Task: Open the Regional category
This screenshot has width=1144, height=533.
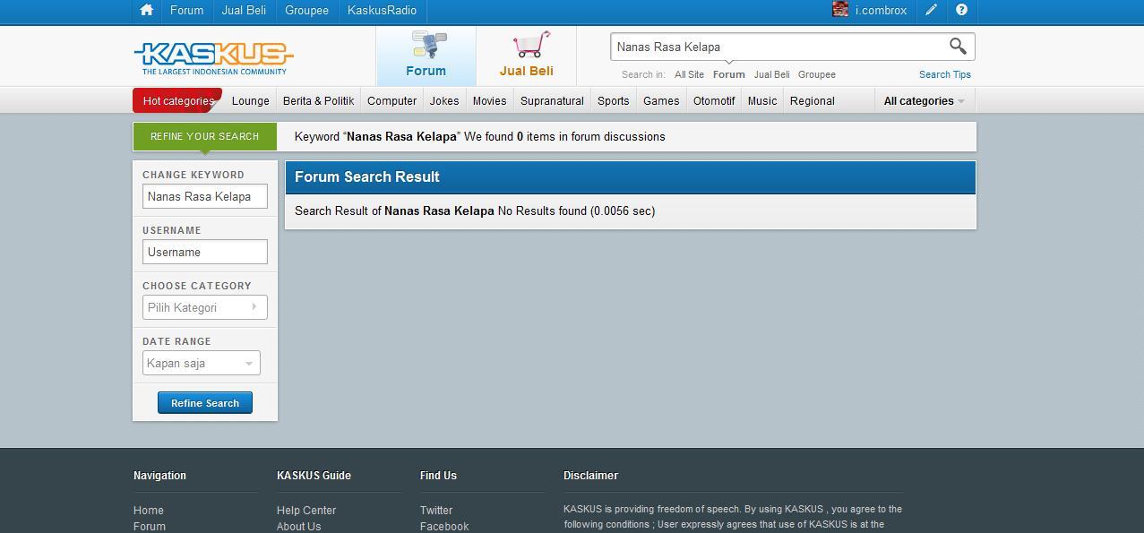Action: point(812,100)
